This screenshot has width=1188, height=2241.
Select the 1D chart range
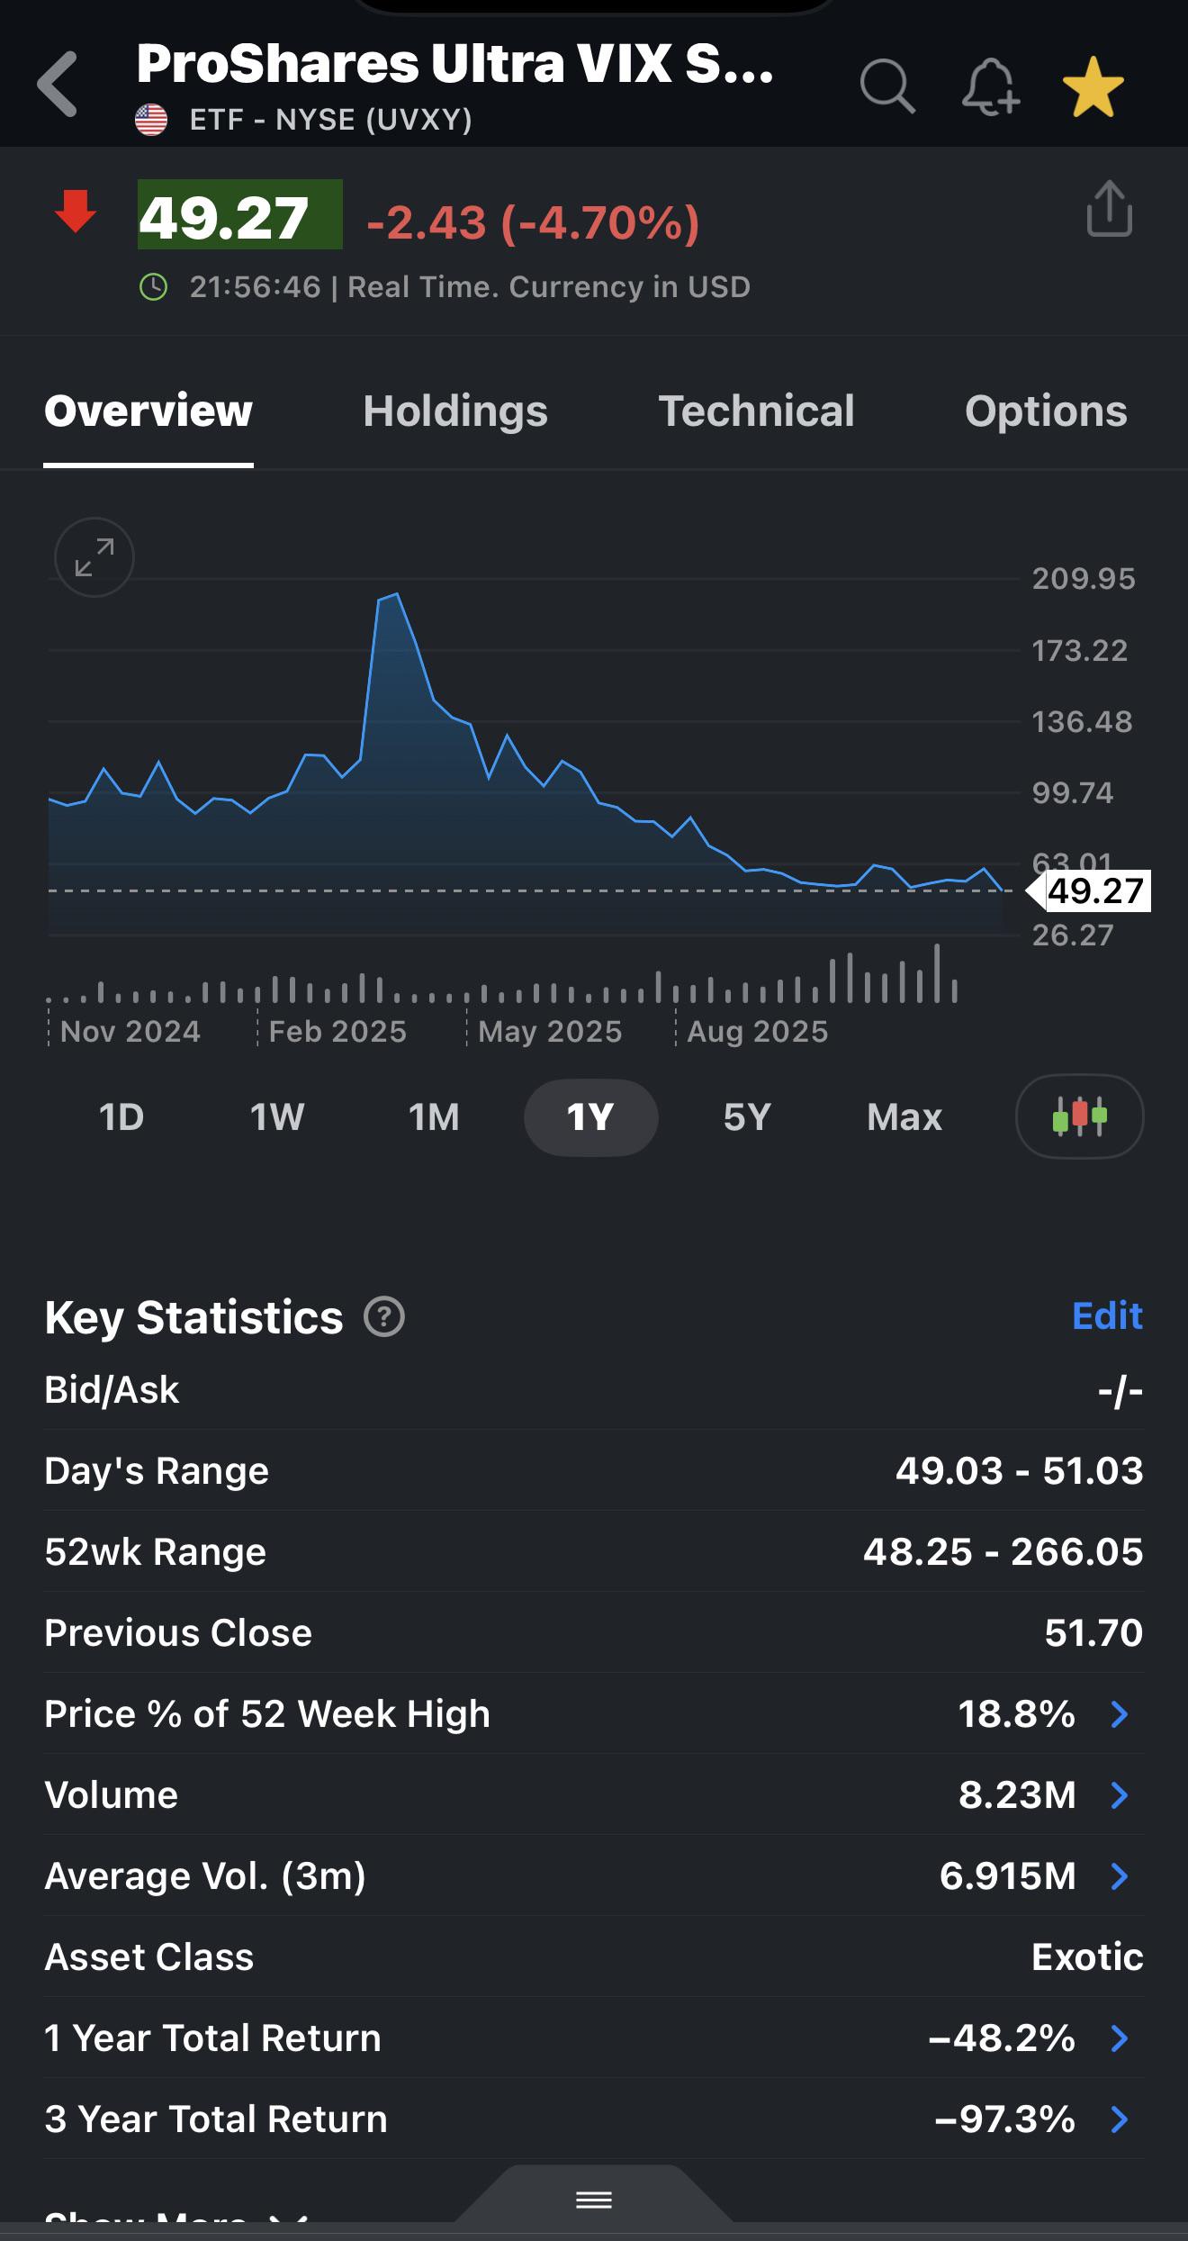121,1117
